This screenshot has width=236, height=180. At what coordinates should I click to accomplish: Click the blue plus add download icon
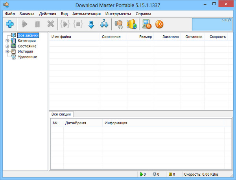click(9, 24)
